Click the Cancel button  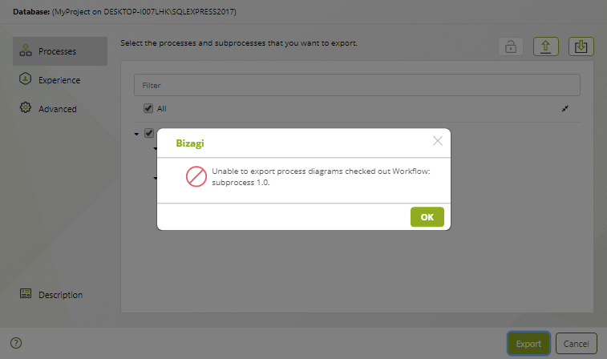[576, 344]
